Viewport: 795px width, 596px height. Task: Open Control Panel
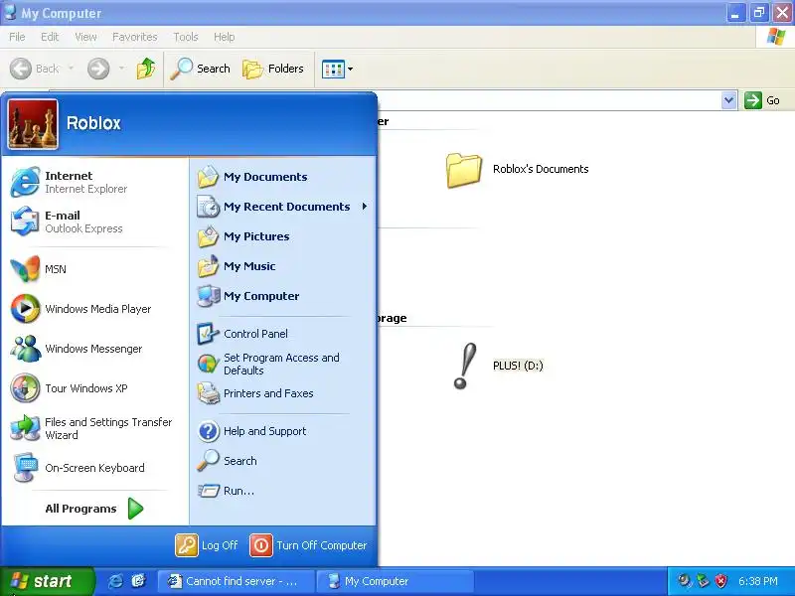coord(283,334)
